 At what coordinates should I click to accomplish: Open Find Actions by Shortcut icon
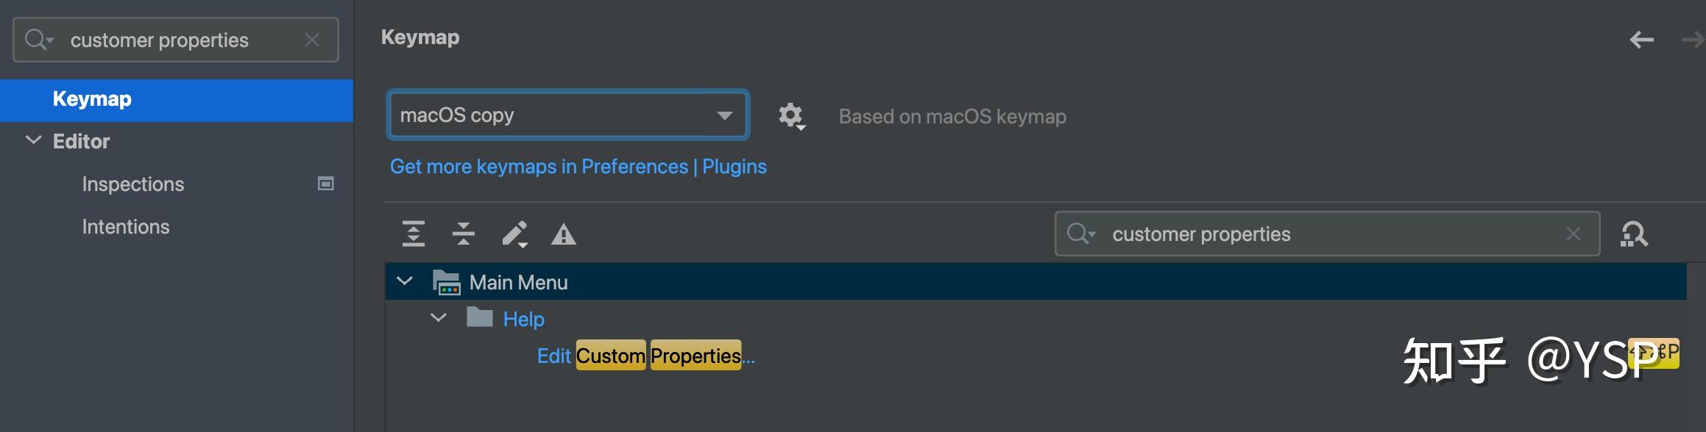1634,234
